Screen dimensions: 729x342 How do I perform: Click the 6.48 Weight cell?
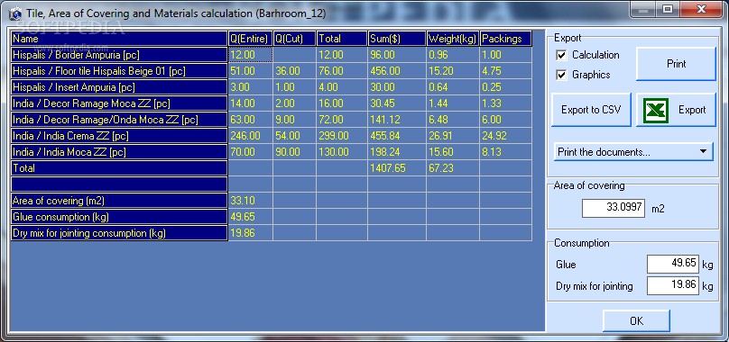[x=453, y=120]
